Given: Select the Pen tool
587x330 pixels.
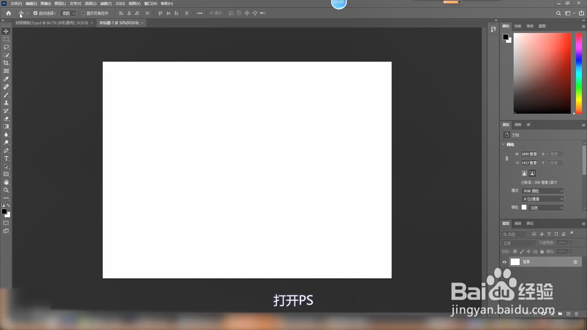Looking at the screenshot, I should [6, 151].
